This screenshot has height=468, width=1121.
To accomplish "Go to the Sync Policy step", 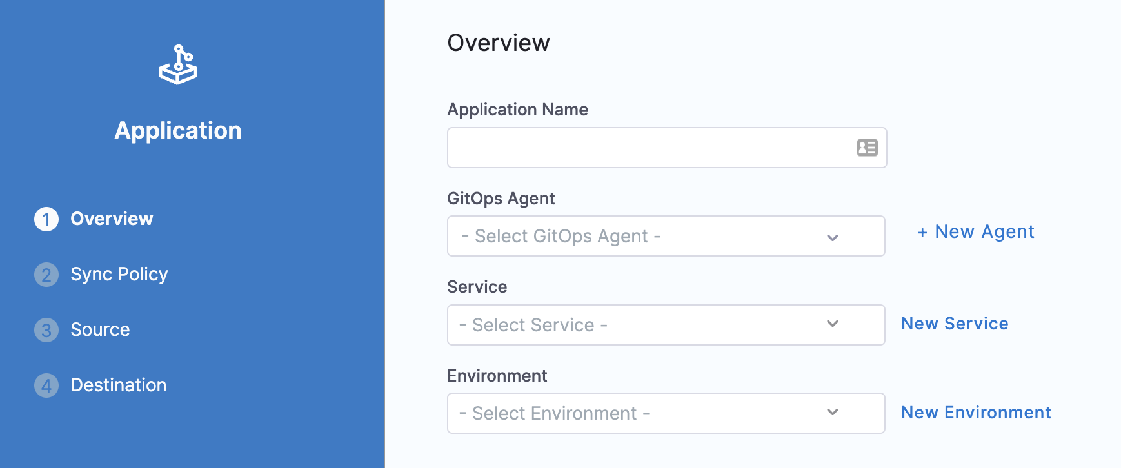I will (119, 275).
